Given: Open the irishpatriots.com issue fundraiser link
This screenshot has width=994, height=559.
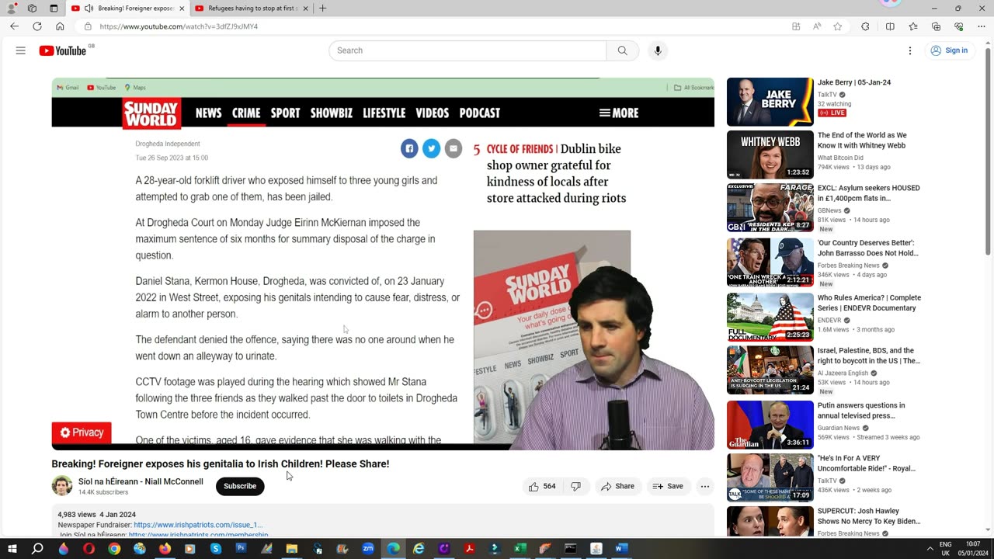Looking at the screenshot, I should click(x=198, y=525).
